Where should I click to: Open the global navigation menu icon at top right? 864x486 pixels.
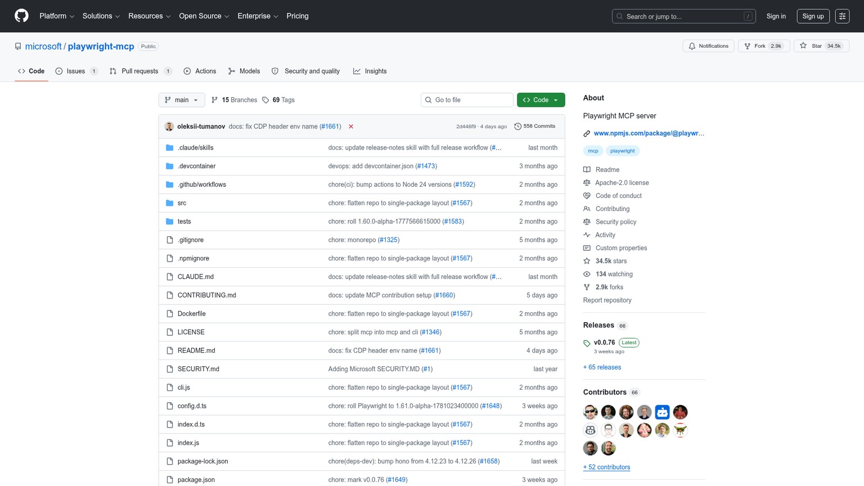842,16
